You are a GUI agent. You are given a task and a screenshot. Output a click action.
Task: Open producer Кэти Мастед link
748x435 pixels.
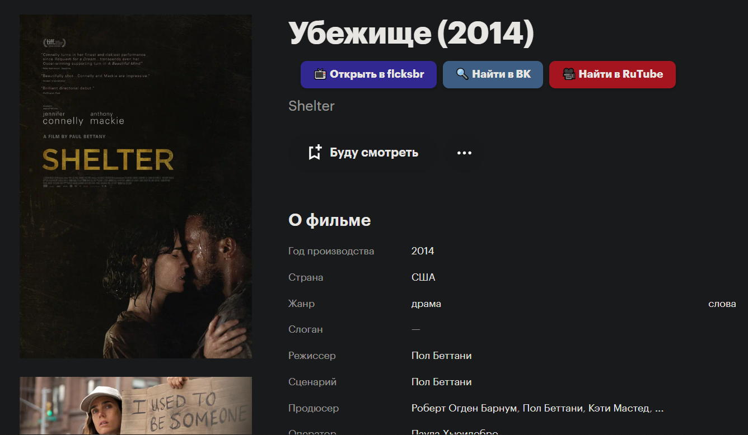(x=619, y=408)
